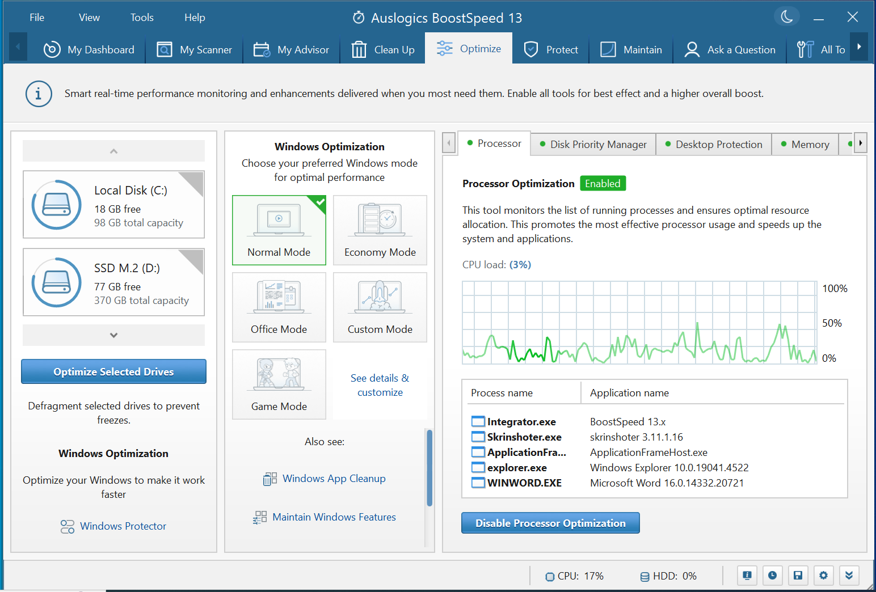The width and height of the screenshot is (876, 592).
Task: Click CPU 17% status indicator
Action: (x=574, y=576)
